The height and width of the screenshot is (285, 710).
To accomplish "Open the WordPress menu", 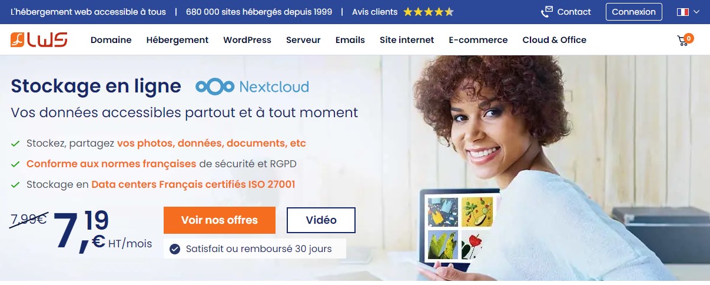I will [x=247, y=40].
